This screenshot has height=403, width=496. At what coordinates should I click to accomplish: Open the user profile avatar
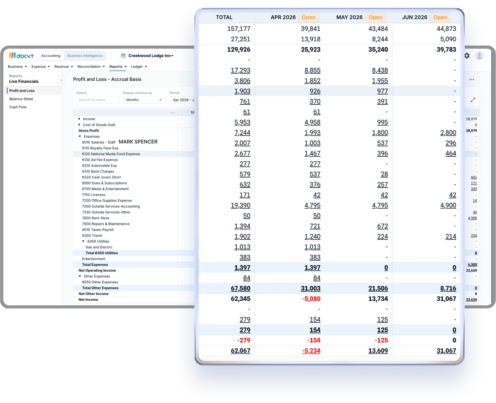[480, 56]
